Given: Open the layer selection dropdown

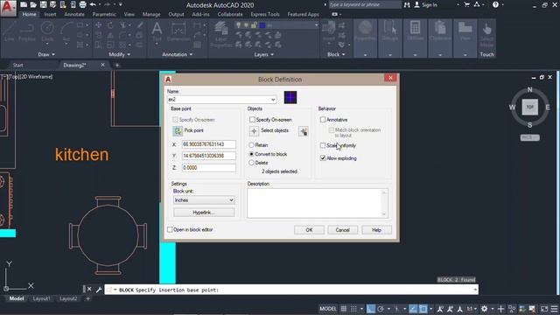Looking at the screenshot, I should click(x=316, y=25).
